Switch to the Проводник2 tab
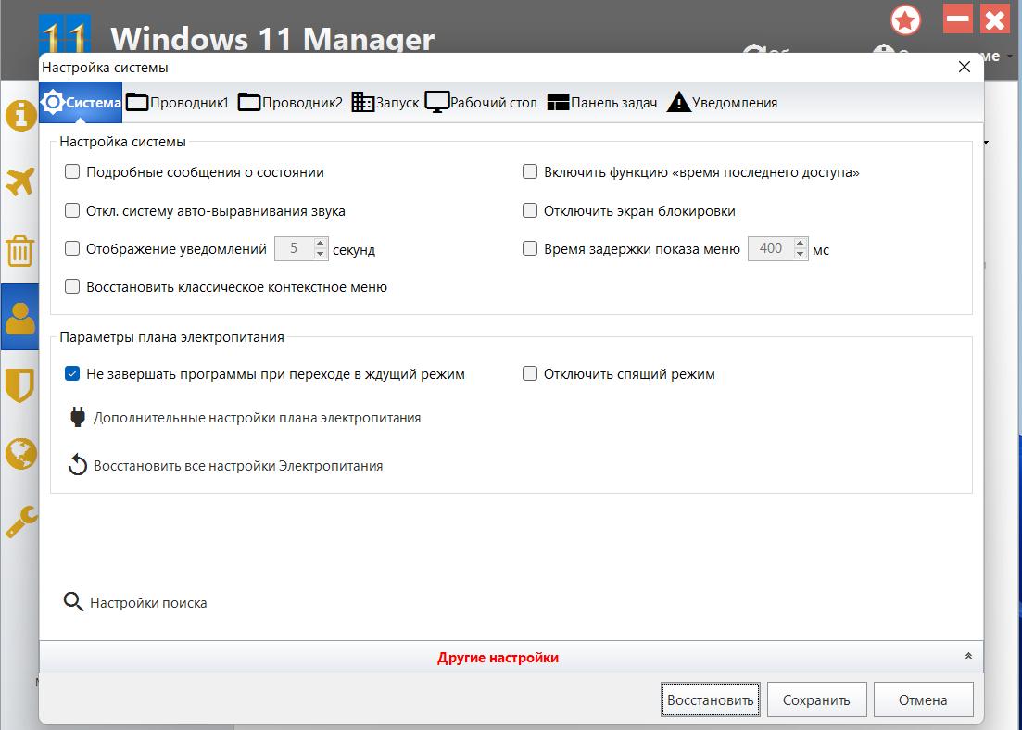Screen dimensions: 1022x730 click(290, 102)
